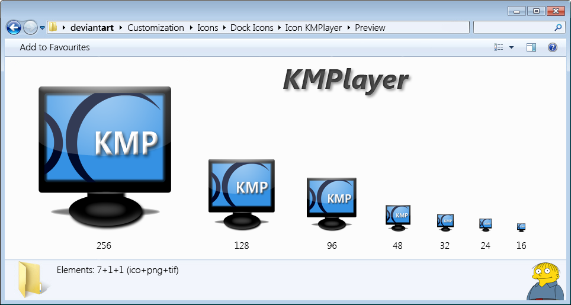Expand arrow before Icon KMPlayer breadcrumb
Image resolution: width=571 pixels, height=305 pixels.
(279, 28)
